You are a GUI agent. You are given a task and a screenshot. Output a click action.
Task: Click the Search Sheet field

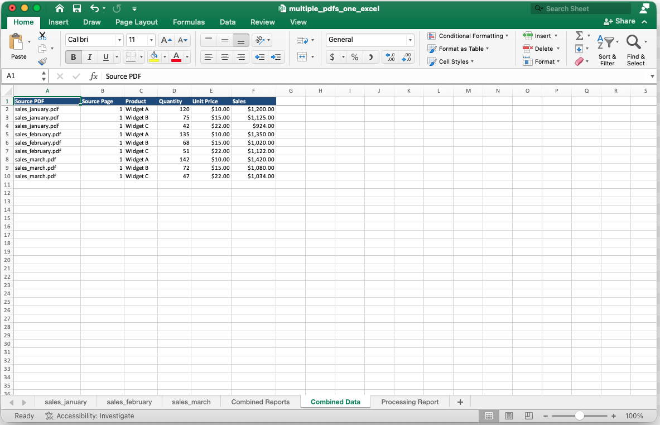(x=581, y=8)
